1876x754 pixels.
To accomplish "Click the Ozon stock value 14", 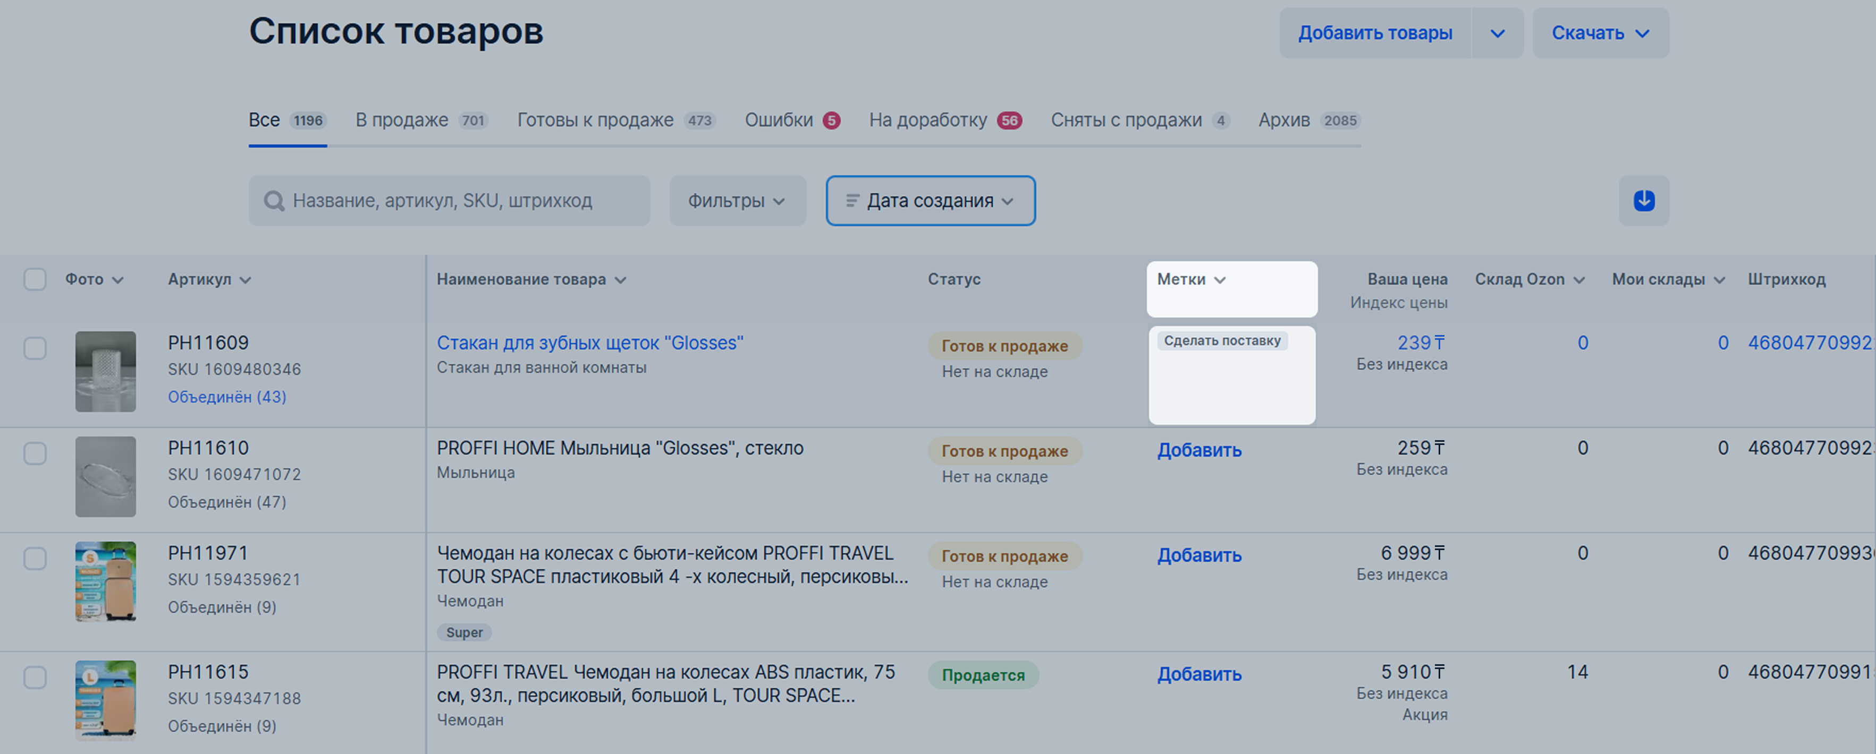I will coord(1577,672).
